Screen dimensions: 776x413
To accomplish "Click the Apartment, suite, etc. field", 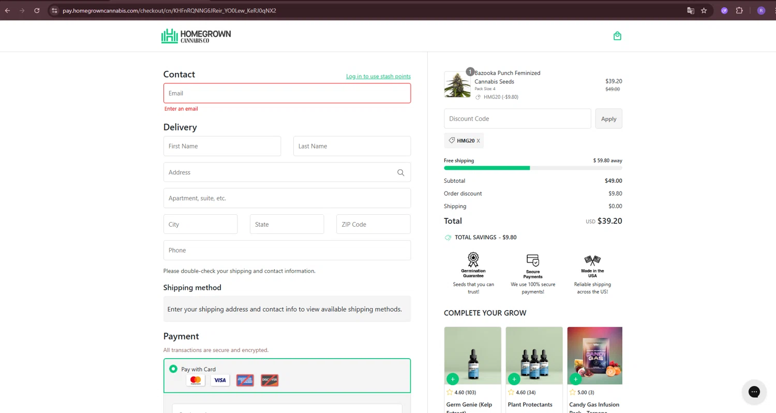I will pyautogui.click(x=287, y=198).
